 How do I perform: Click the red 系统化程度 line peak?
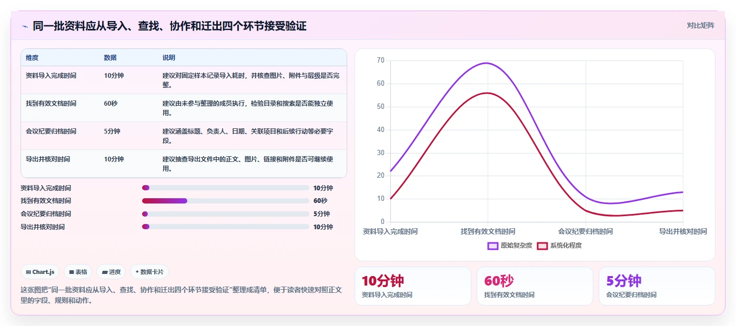point(487,93)
